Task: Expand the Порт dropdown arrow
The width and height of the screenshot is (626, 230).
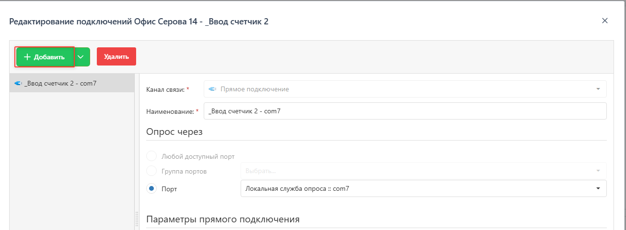Action: pos(598,188)
